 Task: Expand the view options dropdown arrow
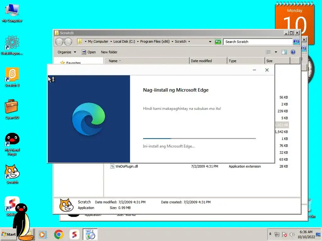pos(276,52)
